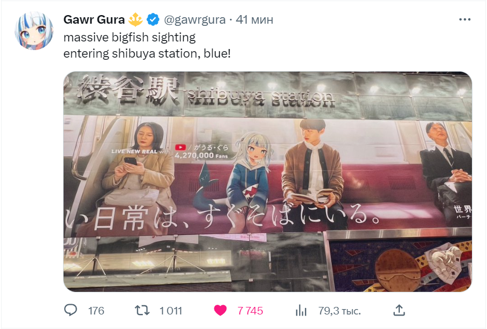
Task: Open the three-dot more options menu
Action: point(464,19)
